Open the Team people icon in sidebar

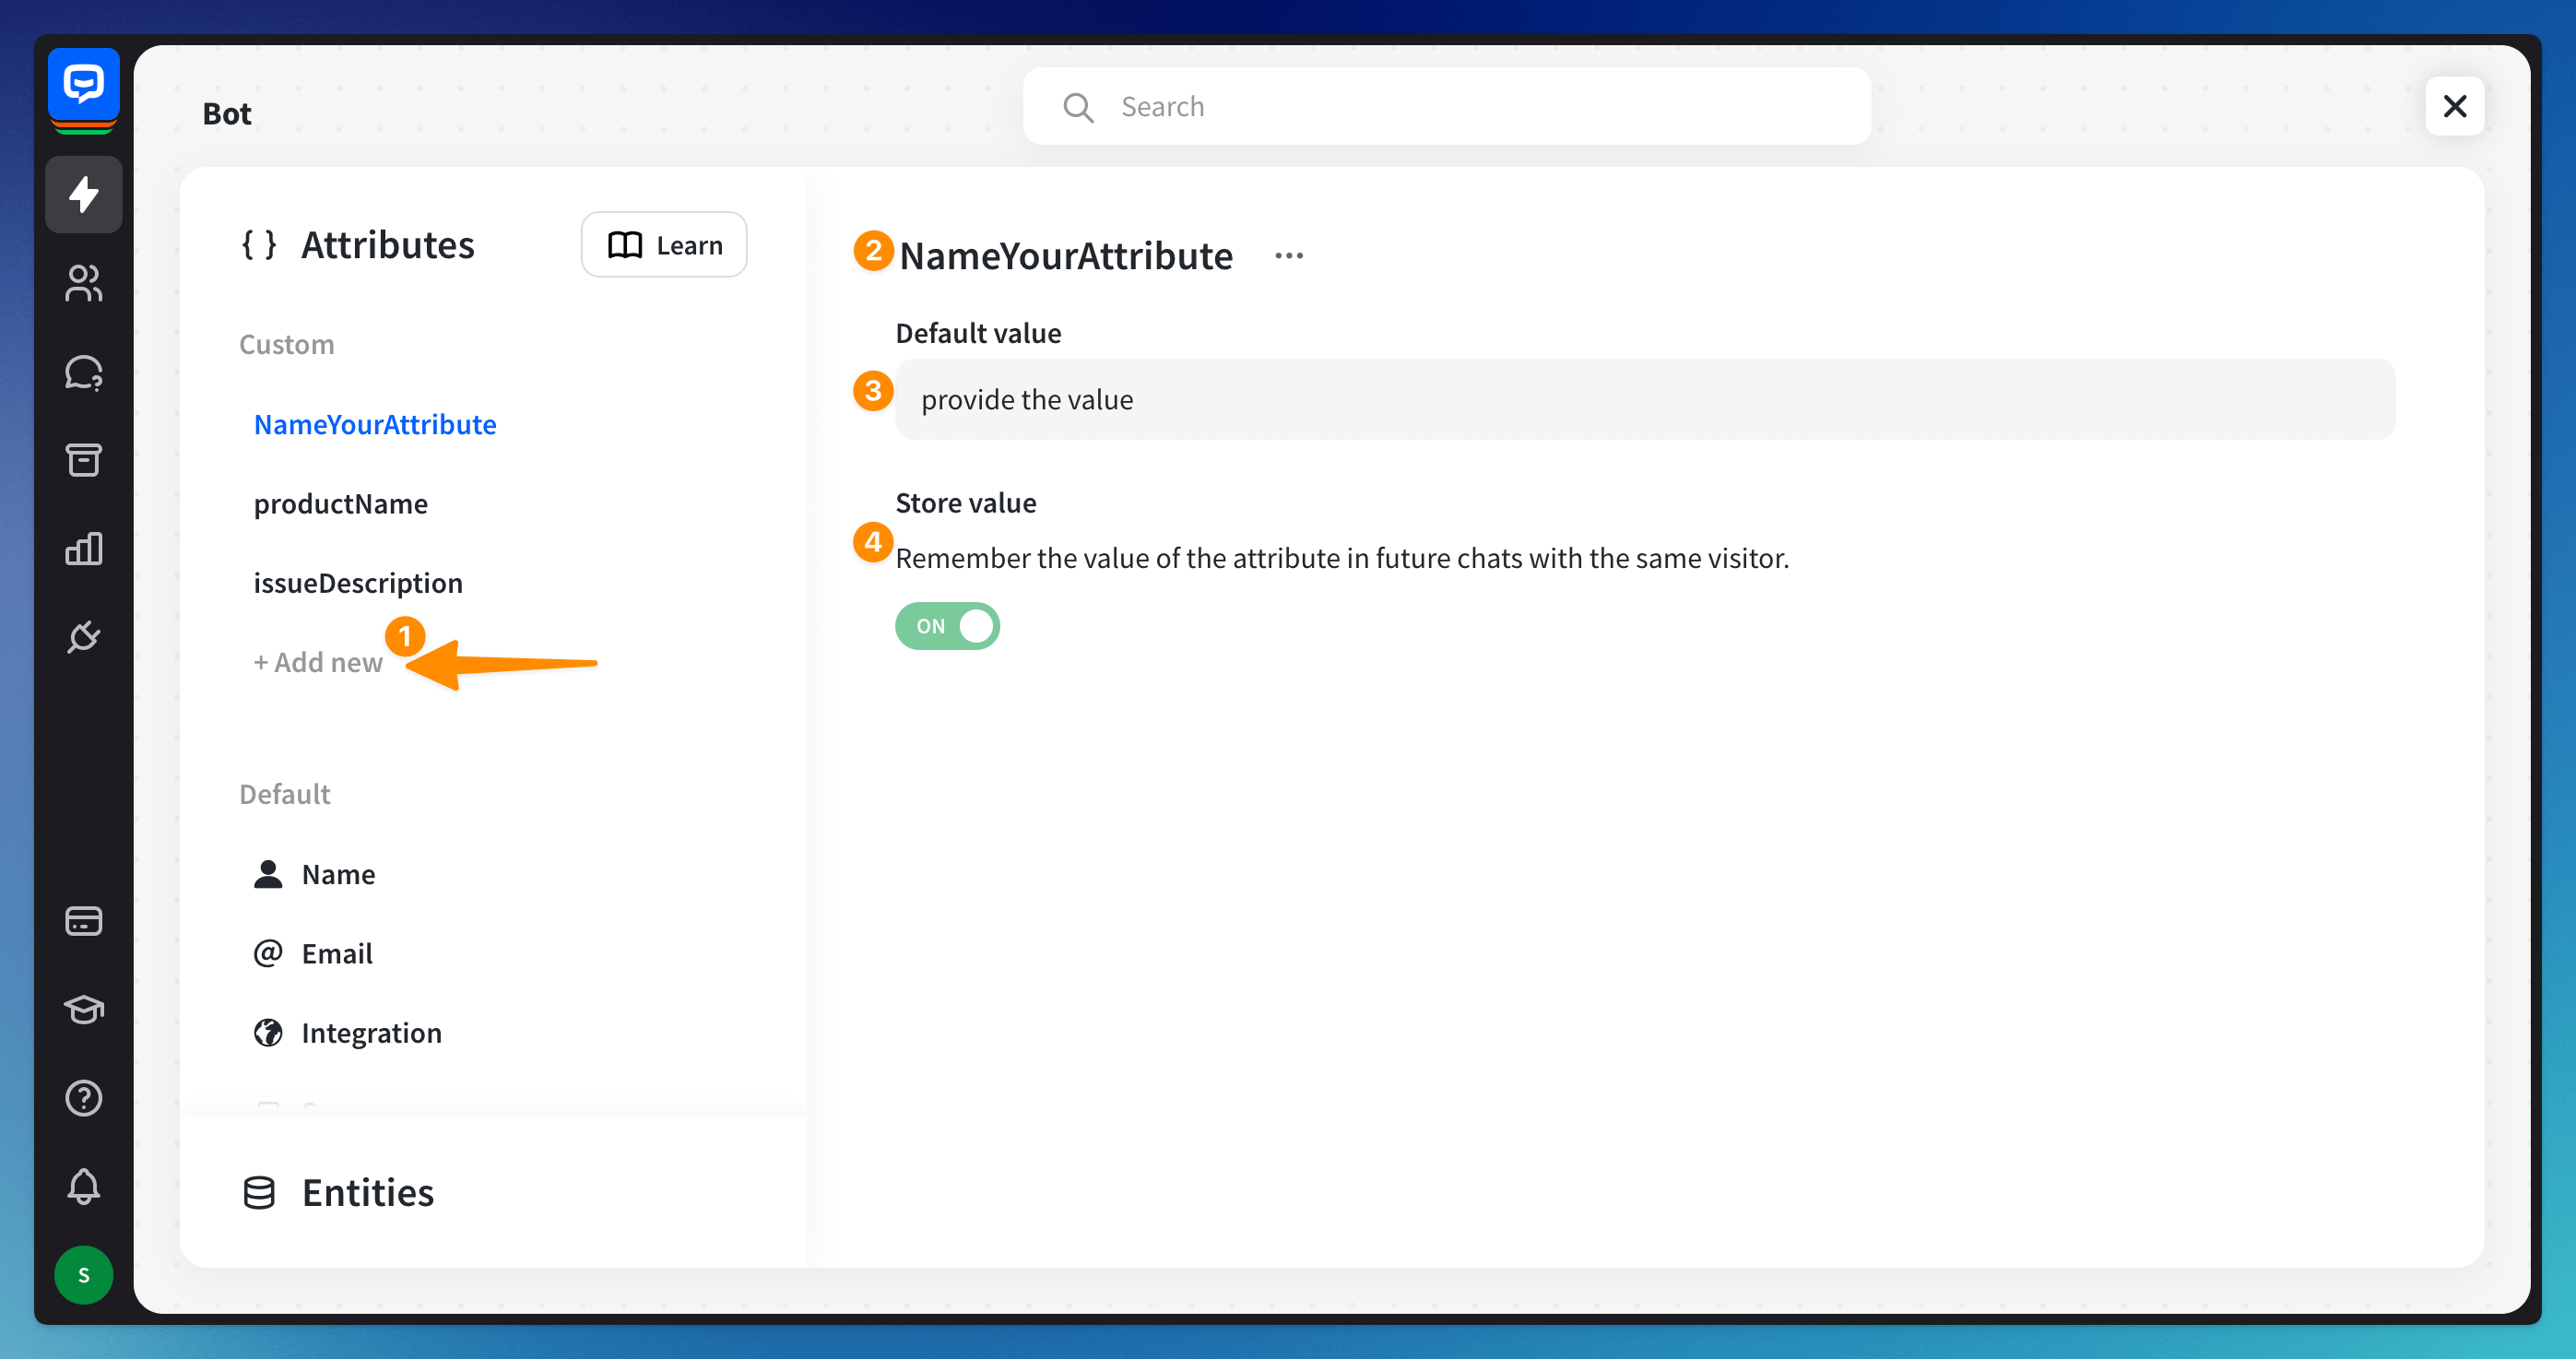point(83,283)
